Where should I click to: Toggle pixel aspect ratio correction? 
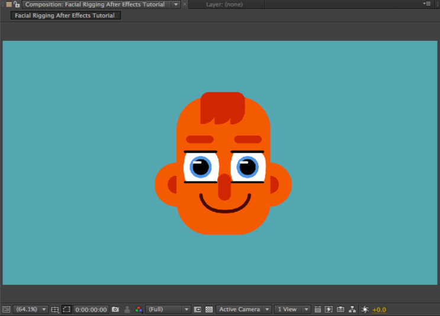317,309
